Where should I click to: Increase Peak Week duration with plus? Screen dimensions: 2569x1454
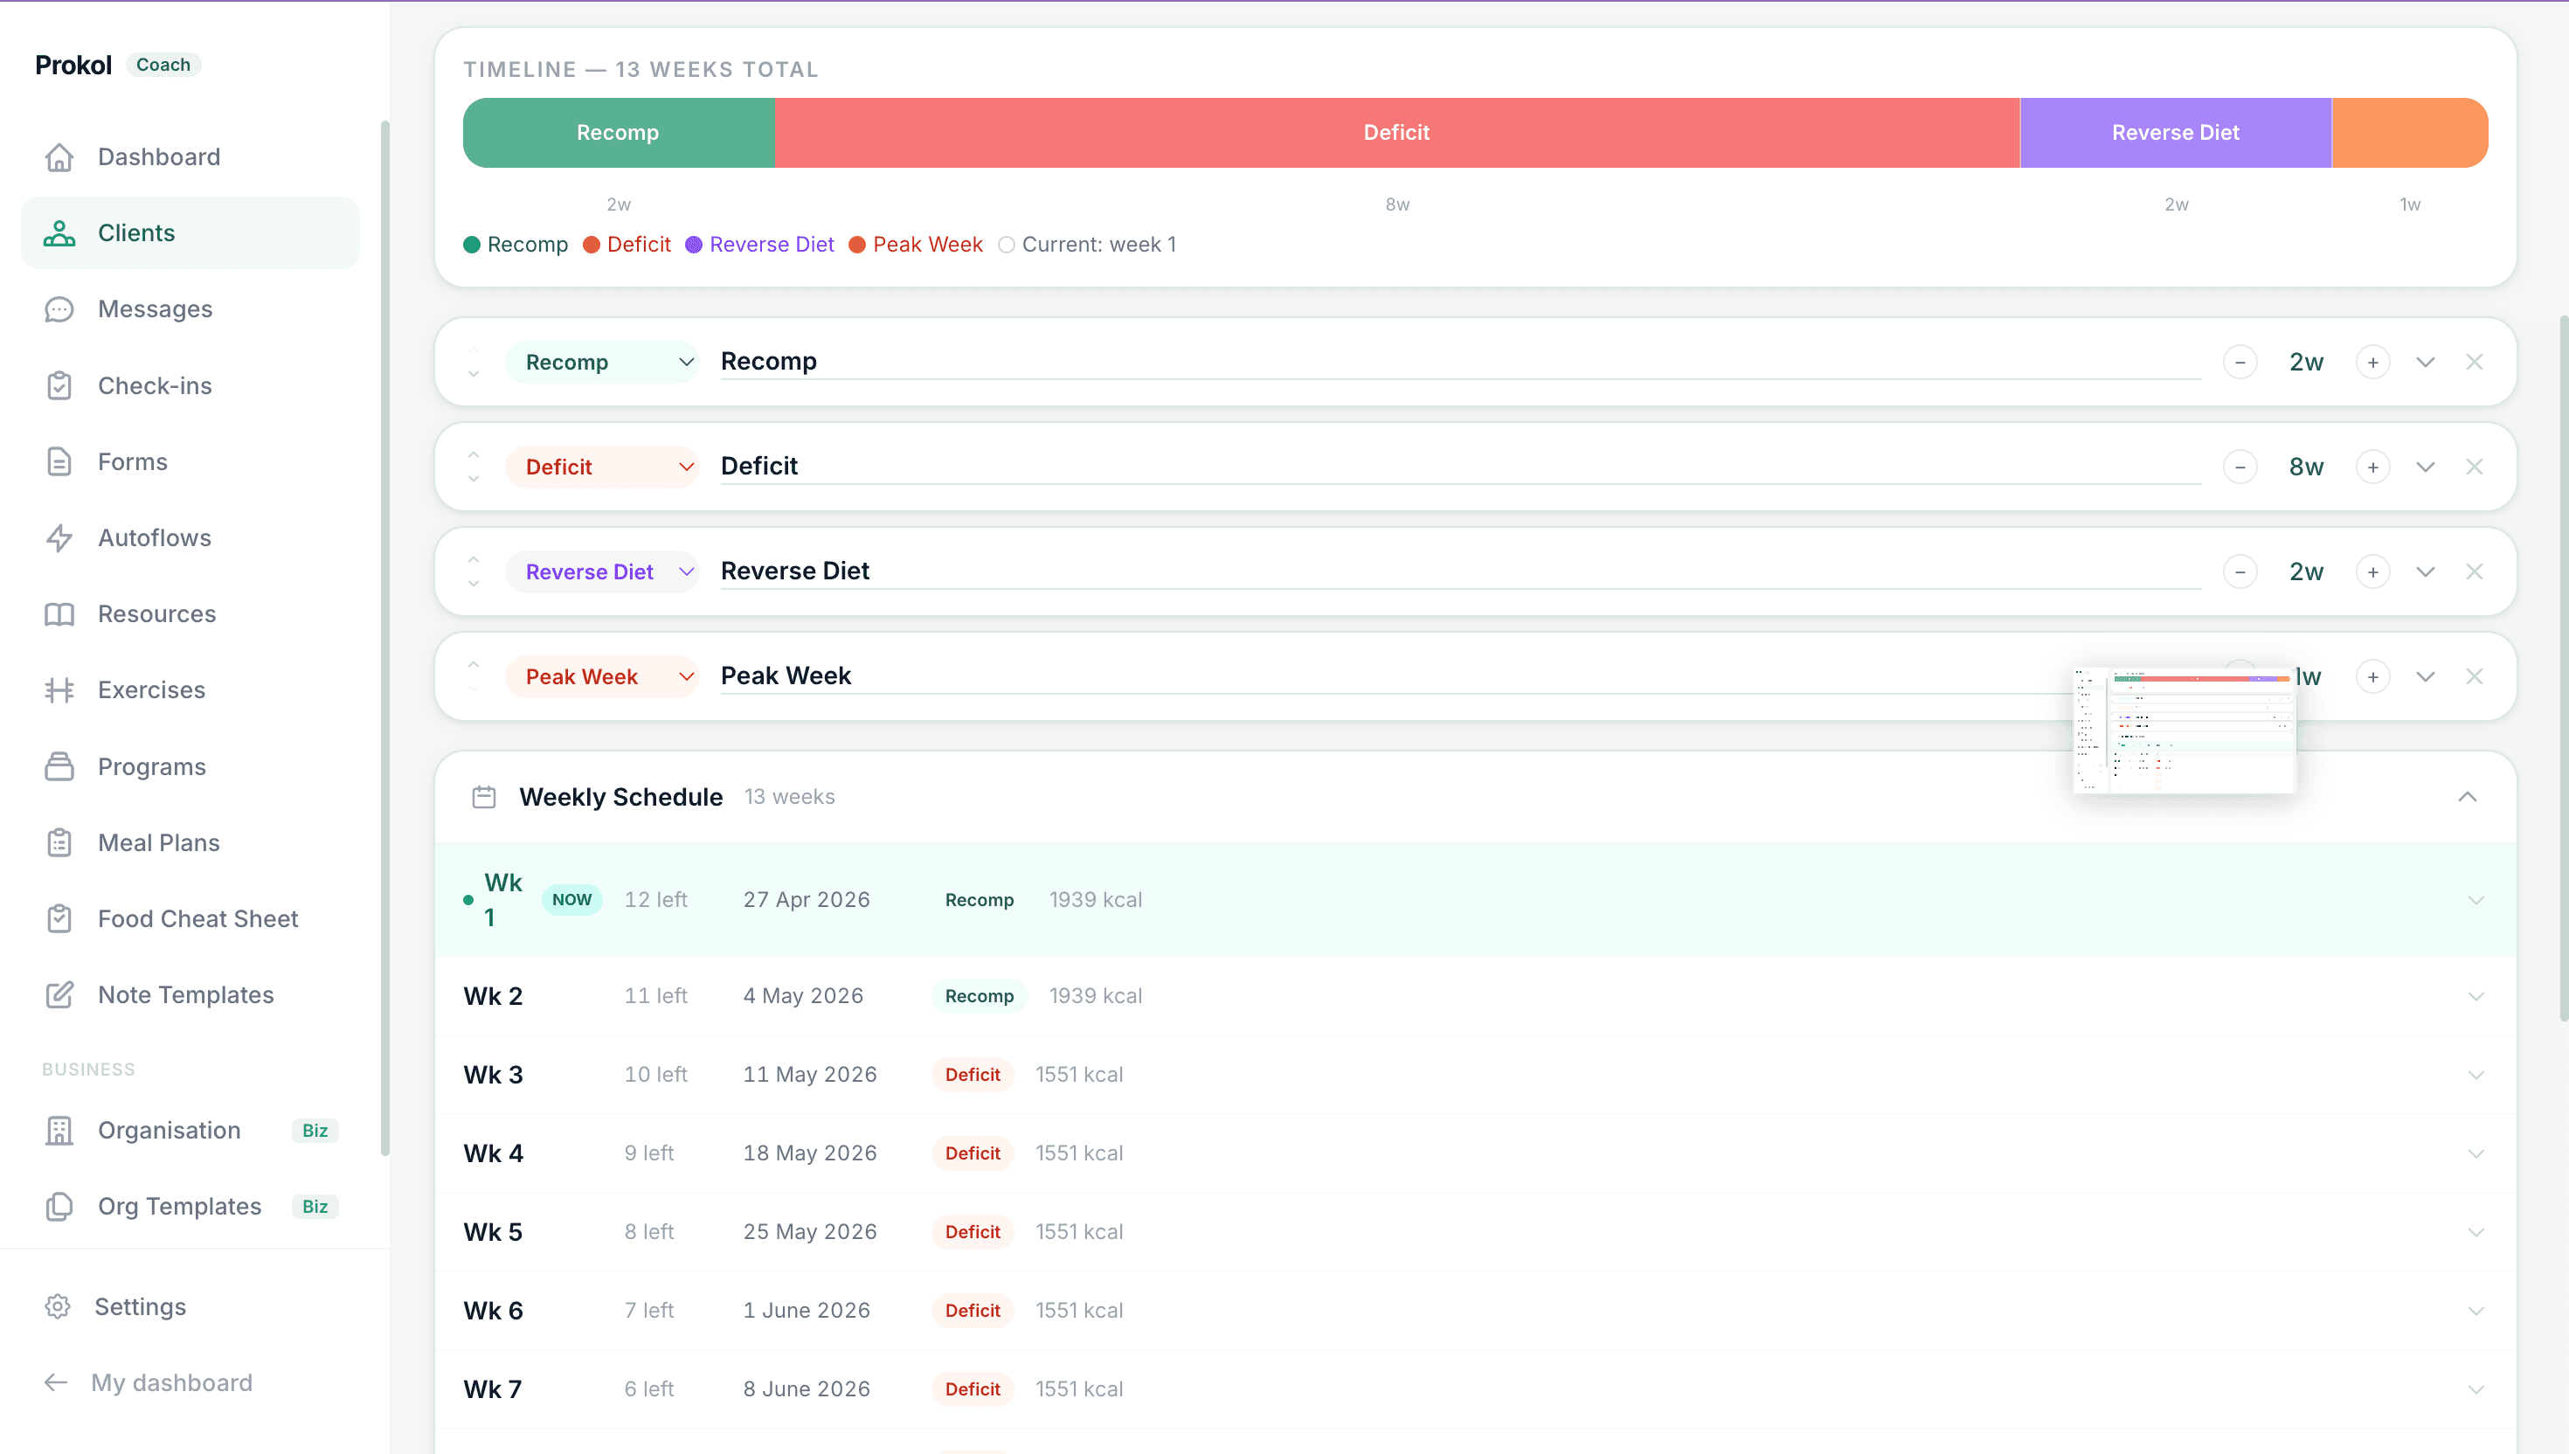click(x=2372, y=676)
